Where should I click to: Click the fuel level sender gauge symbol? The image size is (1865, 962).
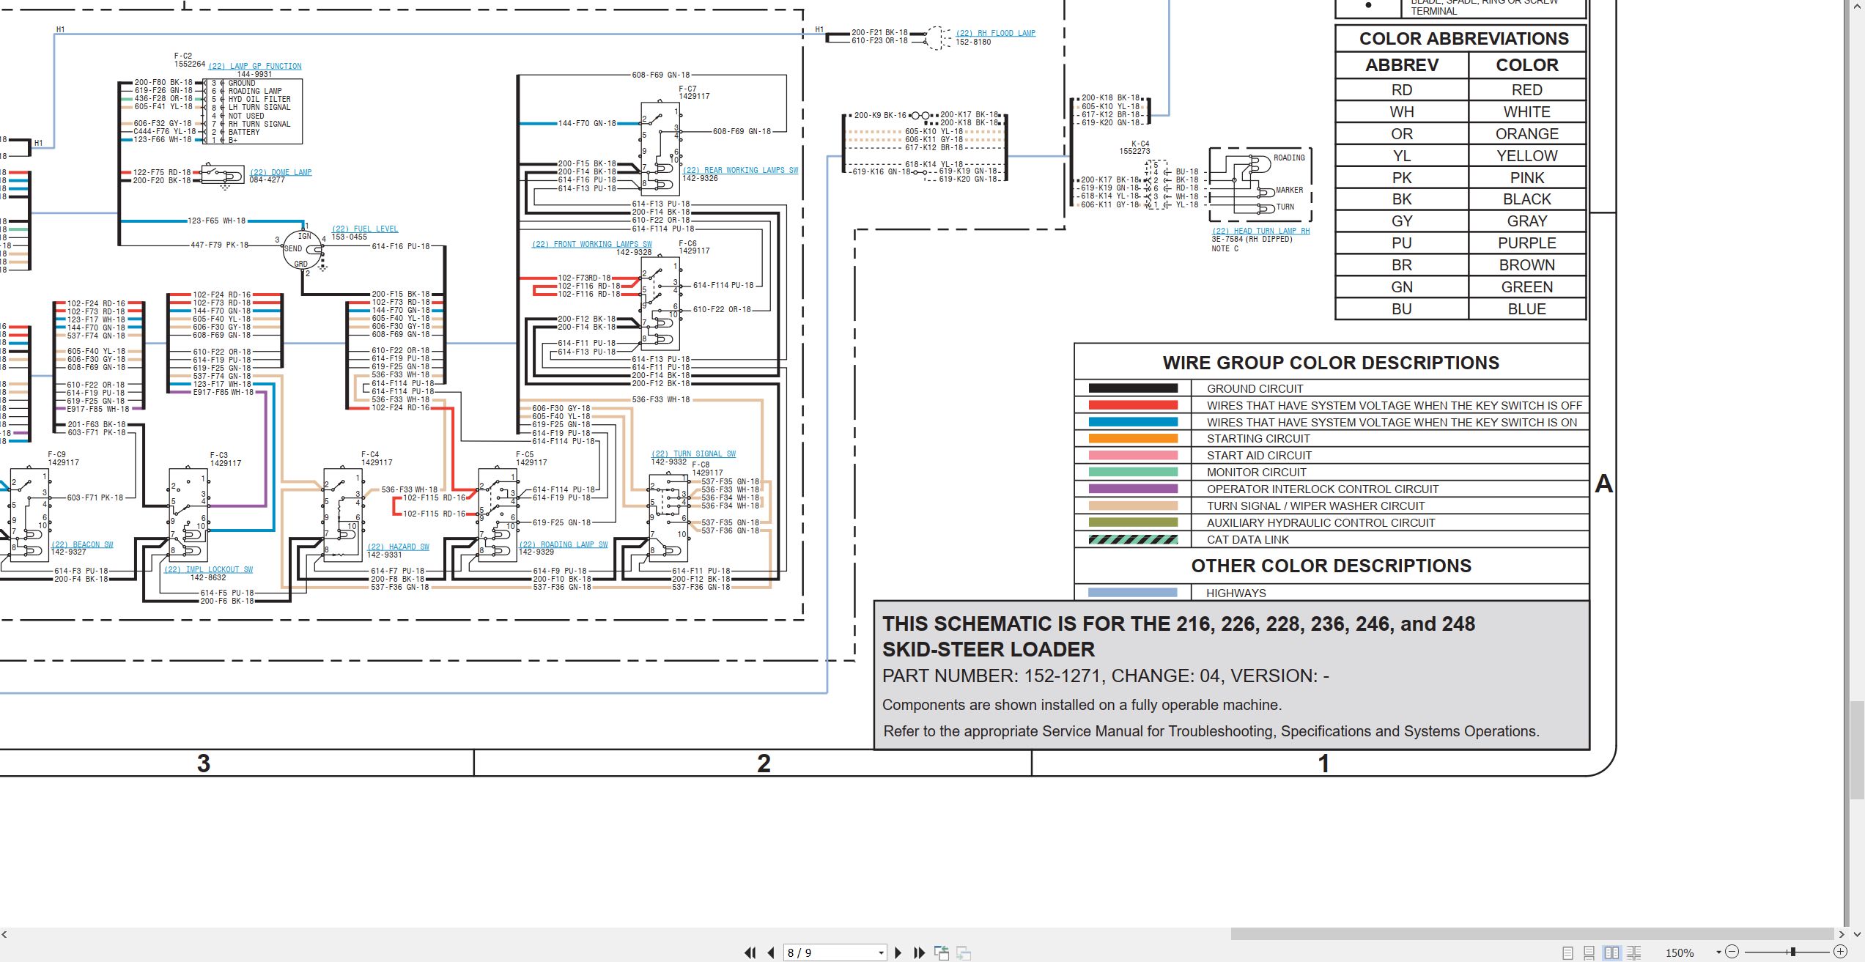(x=303, y=250)
